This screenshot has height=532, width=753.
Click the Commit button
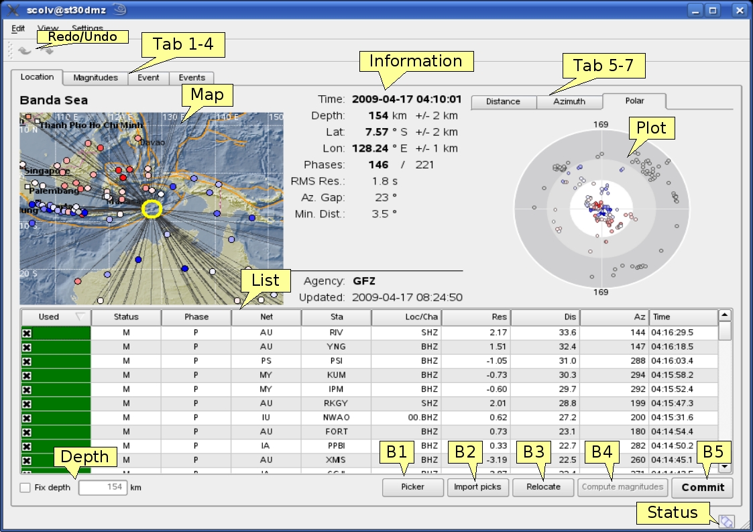pyautogui.click(x=703, y=487)
